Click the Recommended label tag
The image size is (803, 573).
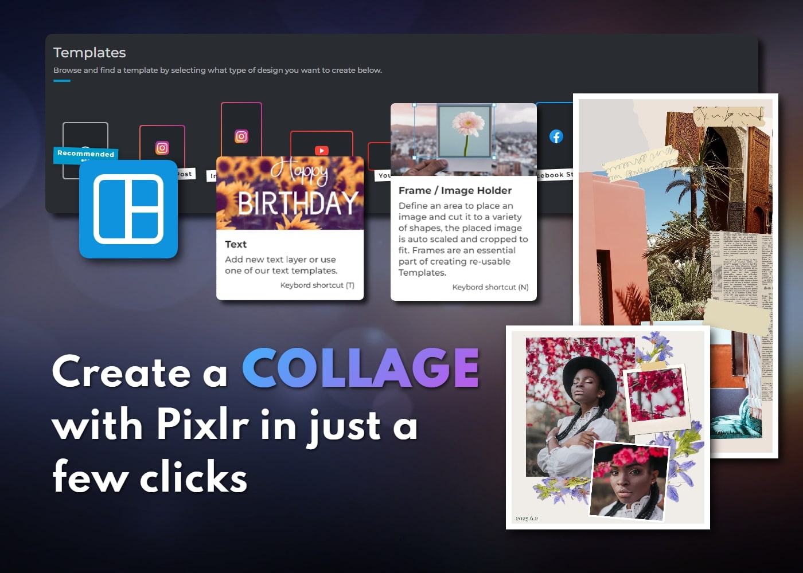[x=85, y=154]
